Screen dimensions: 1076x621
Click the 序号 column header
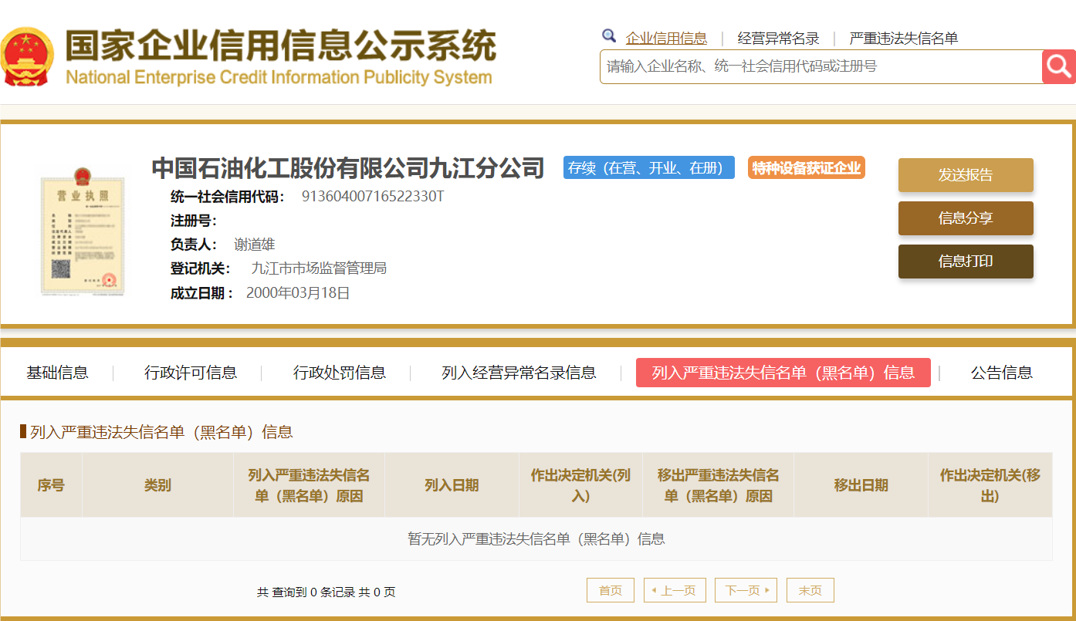51,485
